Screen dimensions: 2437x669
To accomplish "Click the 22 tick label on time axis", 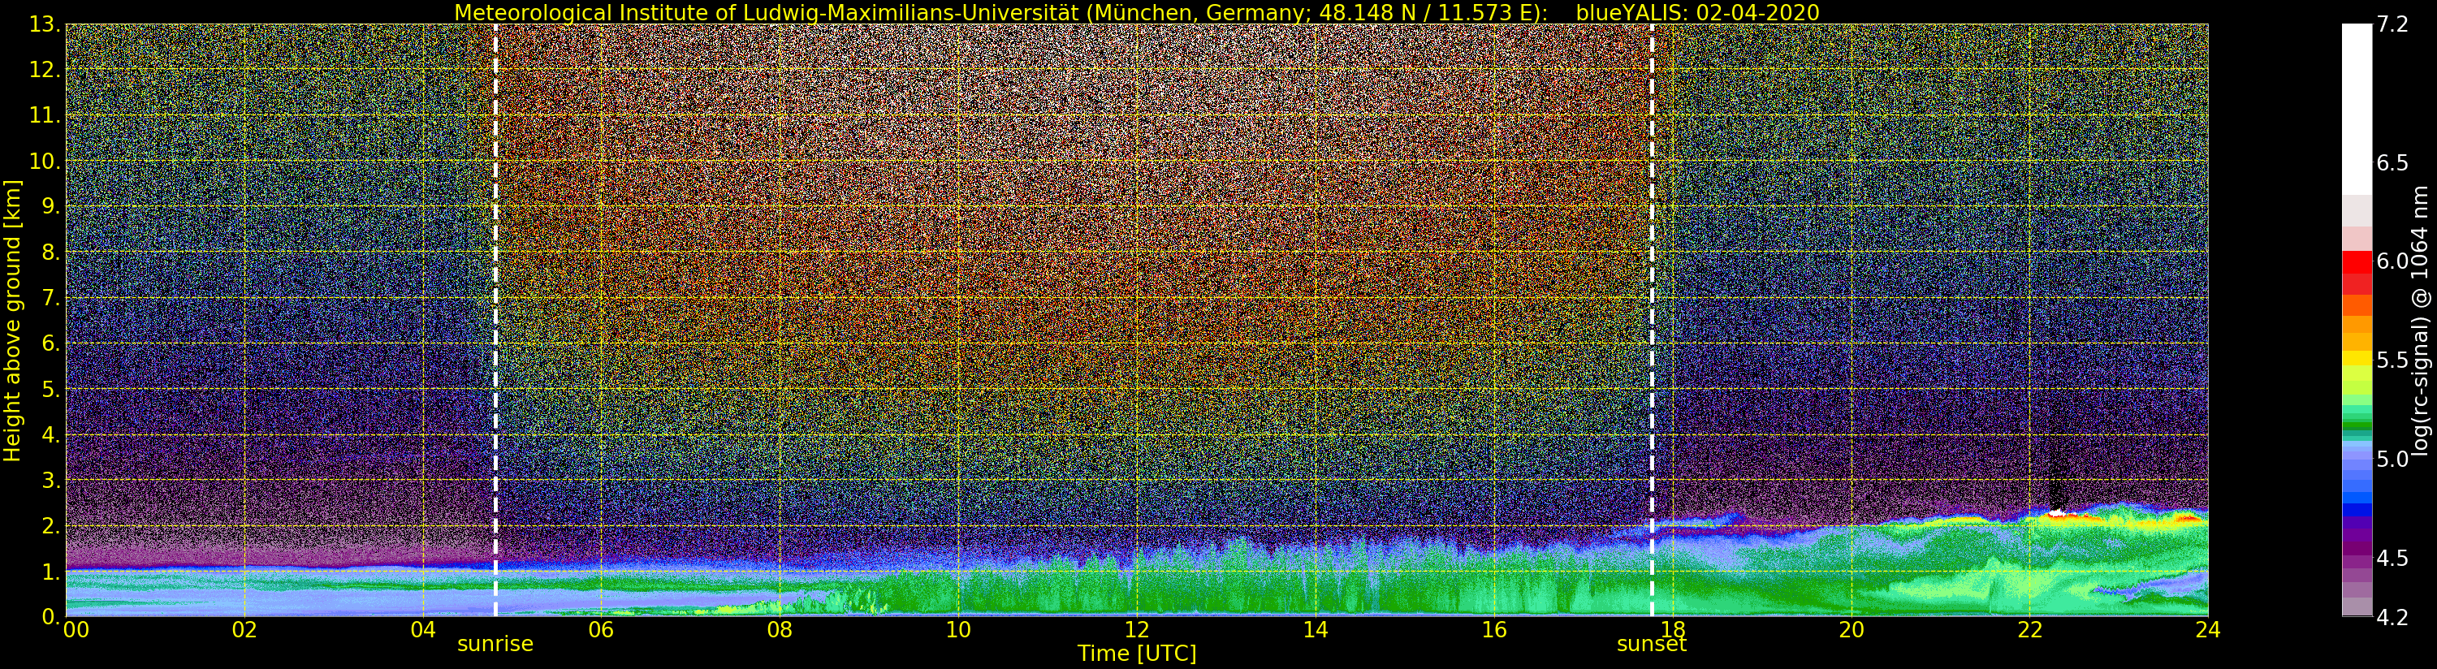I will coord(2030,630).
